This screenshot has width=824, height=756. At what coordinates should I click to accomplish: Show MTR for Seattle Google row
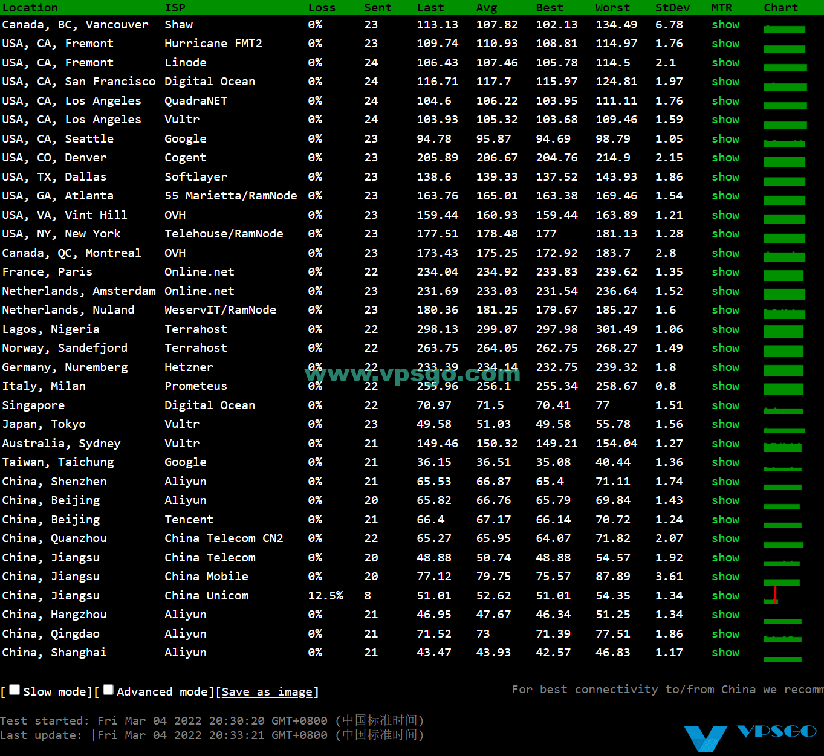click(725, 139)
